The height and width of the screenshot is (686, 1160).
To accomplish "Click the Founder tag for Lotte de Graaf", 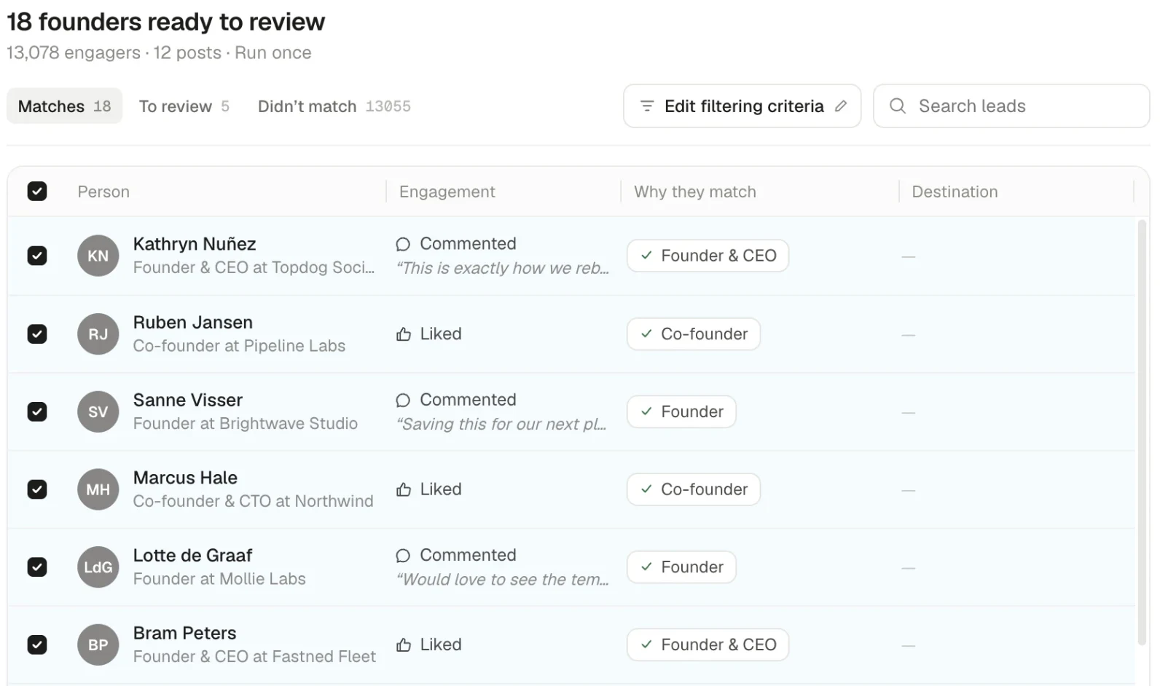I will 682,567.
